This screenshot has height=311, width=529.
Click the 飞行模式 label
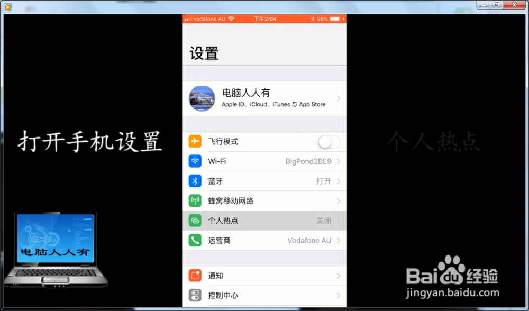[223, 141]
